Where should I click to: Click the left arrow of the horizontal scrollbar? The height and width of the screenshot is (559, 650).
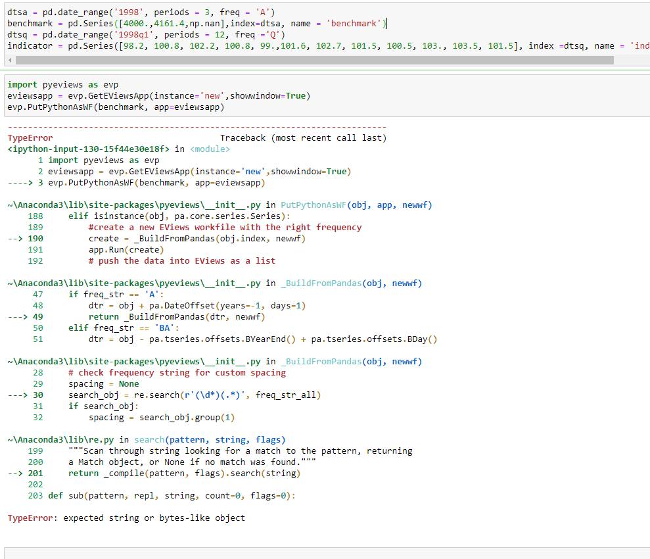[9, 60]
